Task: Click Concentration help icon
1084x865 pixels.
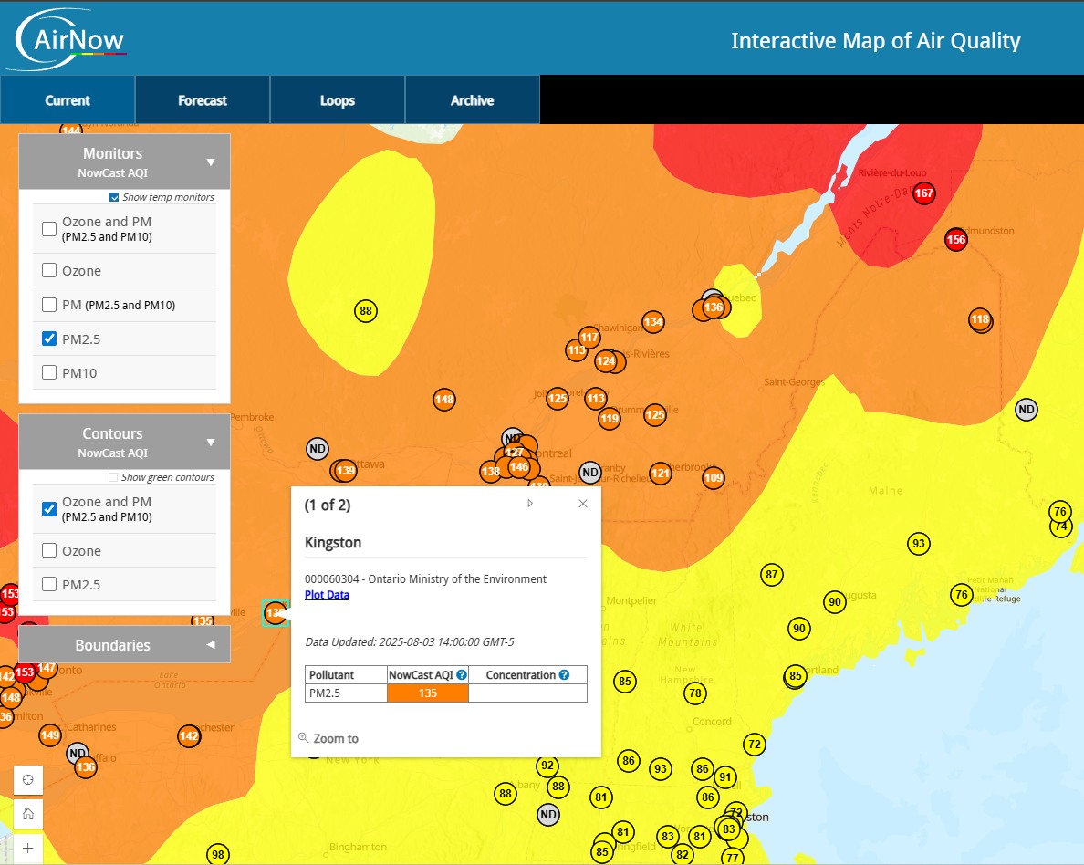Action: tap(564, 675)
